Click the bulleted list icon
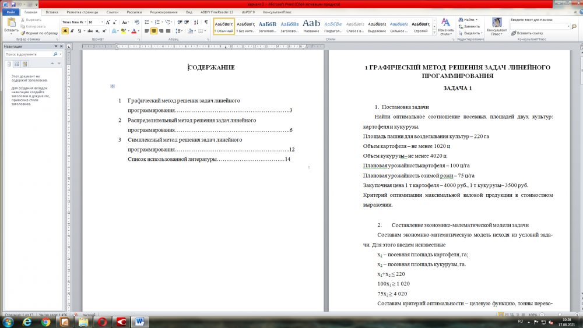This screenshot has width=583, height=328. point(147,22)
